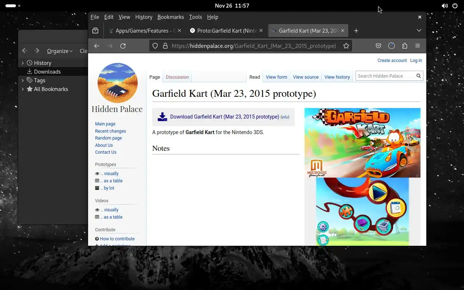The height and width of the screenshot is (290, 464).
Task: Open the Discussion page tab
Action: coord(177,77)
